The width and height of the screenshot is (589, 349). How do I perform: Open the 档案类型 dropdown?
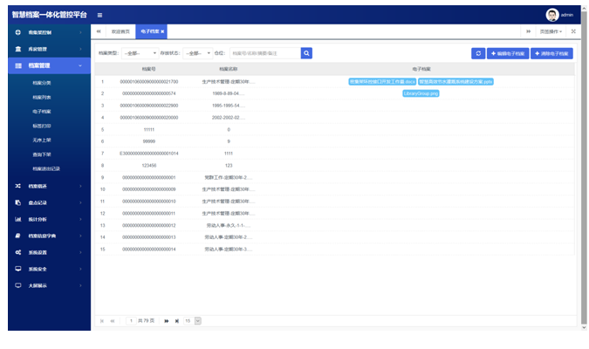point(140,53)
